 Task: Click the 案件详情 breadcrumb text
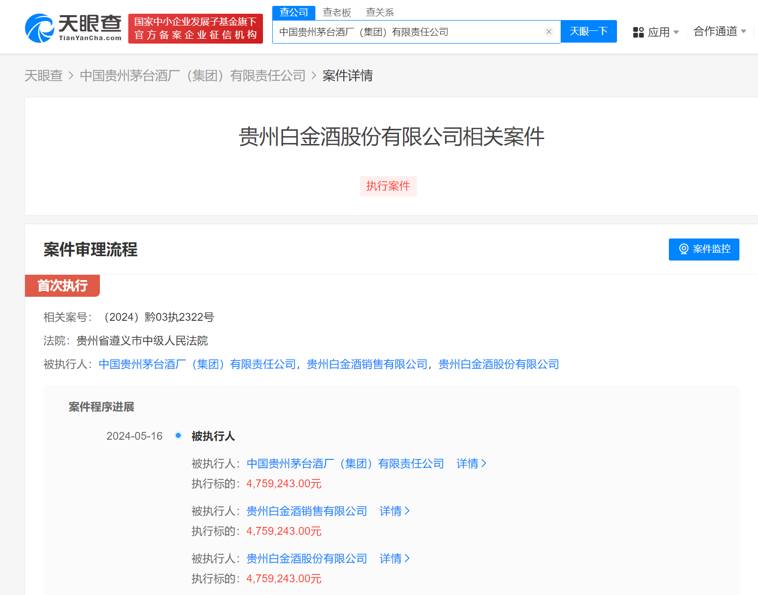(x=348, y=75)
